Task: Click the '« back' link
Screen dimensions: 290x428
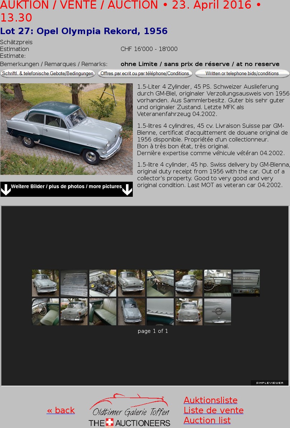Action: [61, 410]
